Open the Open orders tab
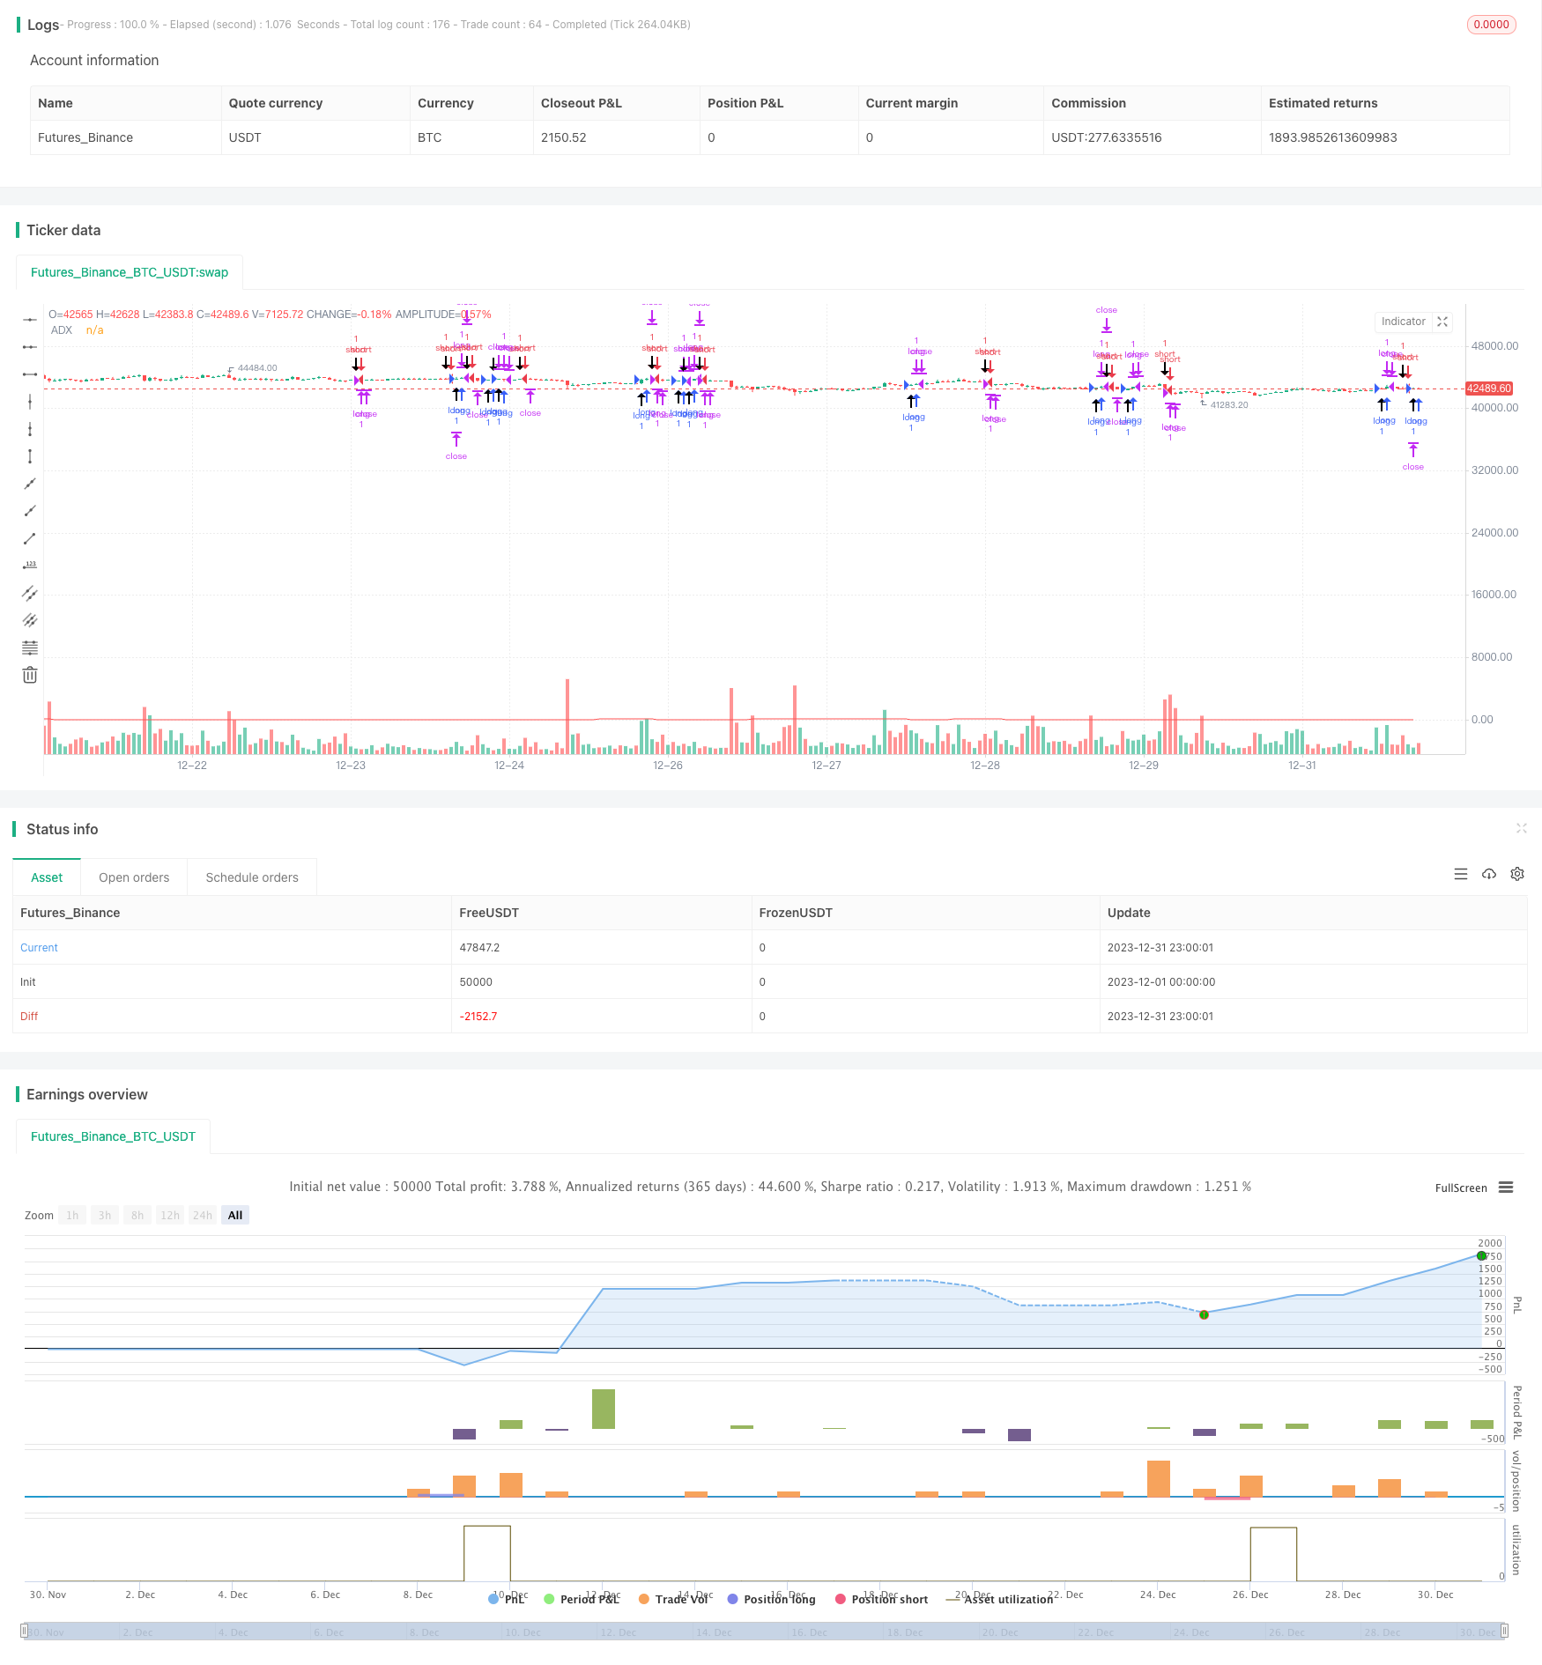The height and width of the screenshot is (1665, 1542). pyautogui.click(x=134, y=877)
